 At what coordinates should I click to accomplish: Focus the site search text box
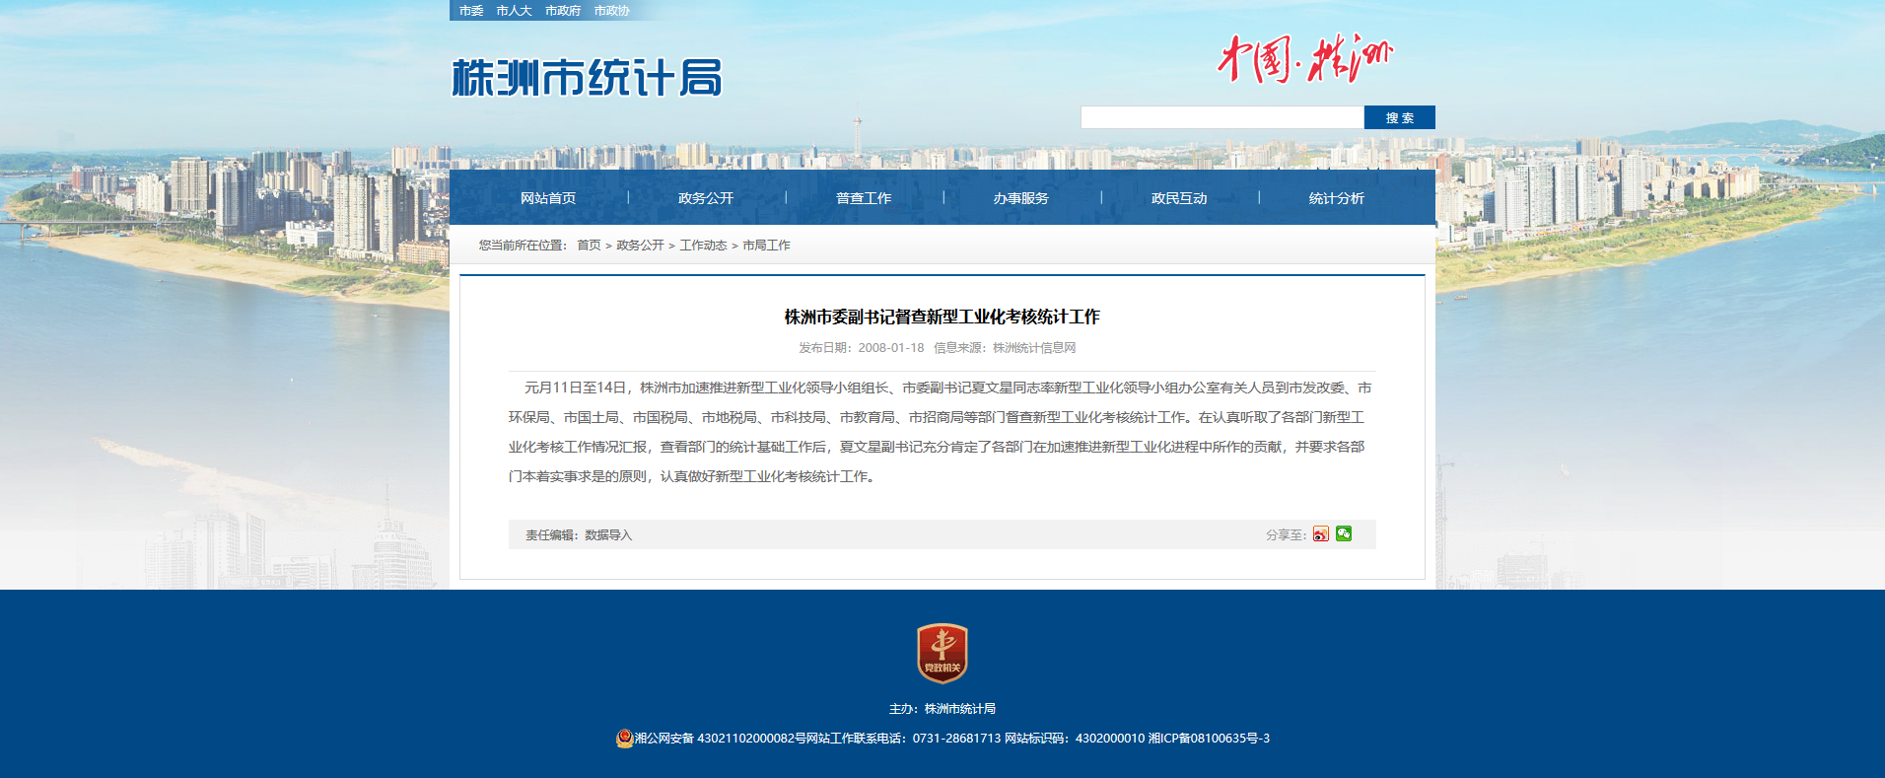point(1222,117)
